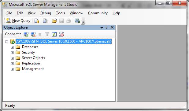This screenshot has height=111, width=189.
Task: Expand the Server Objects folder
Action: click(12, 58)
